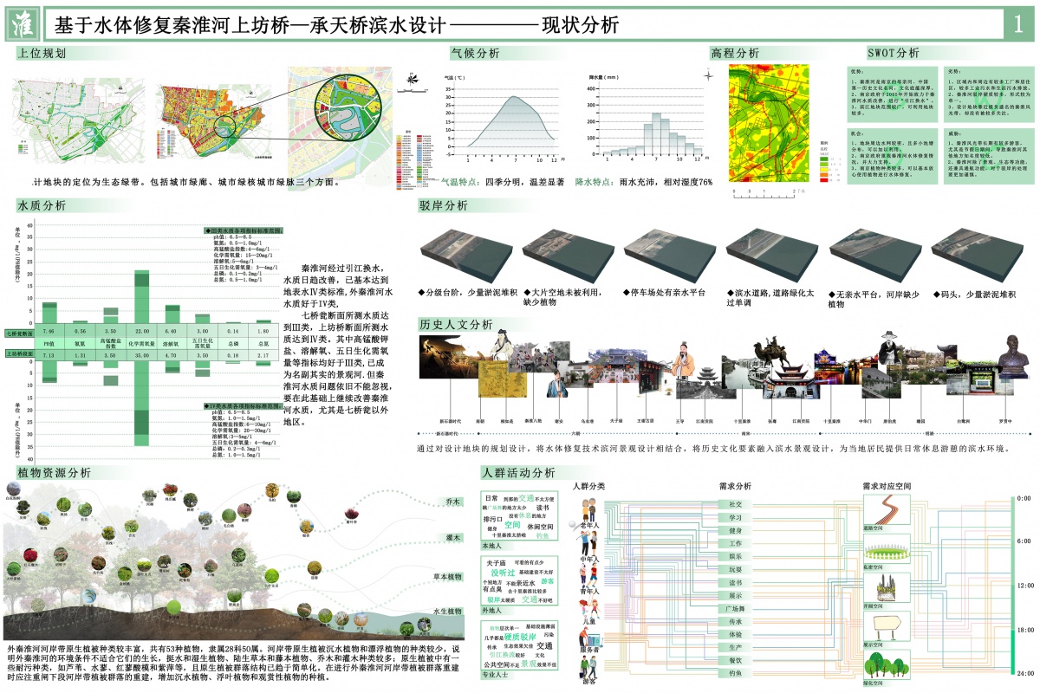Click the 35.00 cell in the water table

point(141,356)
